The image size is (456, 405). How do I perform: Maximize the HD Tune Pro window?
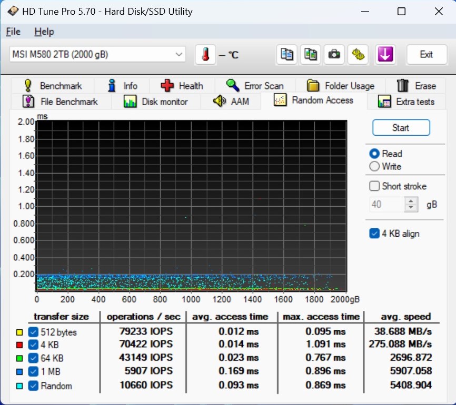[x=401, y=12]
